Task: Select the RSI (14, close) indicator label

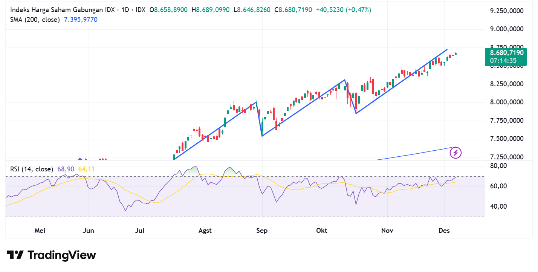Action: 32,169
